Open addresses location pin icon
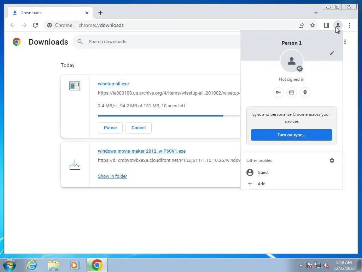 (305, 92)
